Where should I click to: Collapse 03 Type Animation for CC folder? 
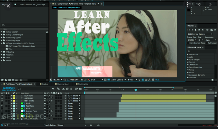tap(2, 43)
